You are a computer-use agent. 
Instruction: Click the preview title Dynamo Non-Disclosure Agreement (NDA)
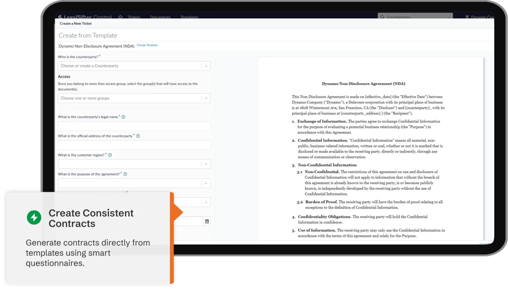click(x=364, y=84)
